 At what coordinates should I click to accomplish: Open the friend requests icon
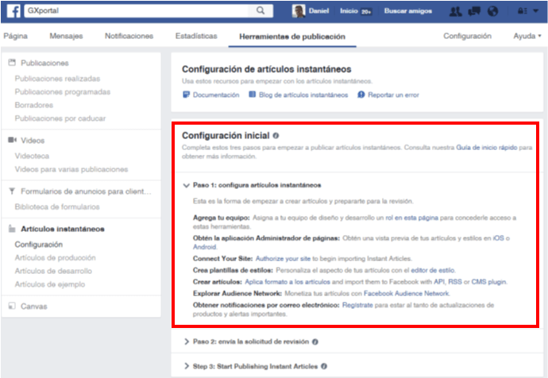[x=456, y=11]
